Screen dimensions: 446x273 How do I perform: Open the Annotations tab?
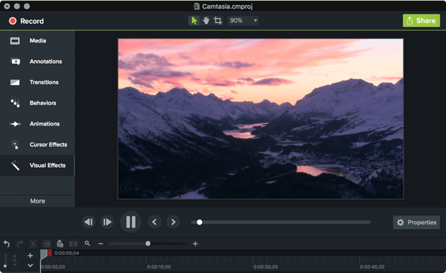[x=37, y=61]
